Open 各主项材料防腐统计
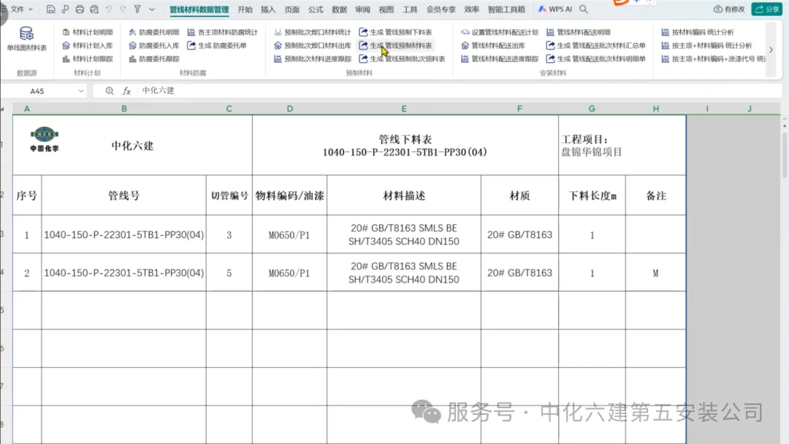 (x=222, y=32)
